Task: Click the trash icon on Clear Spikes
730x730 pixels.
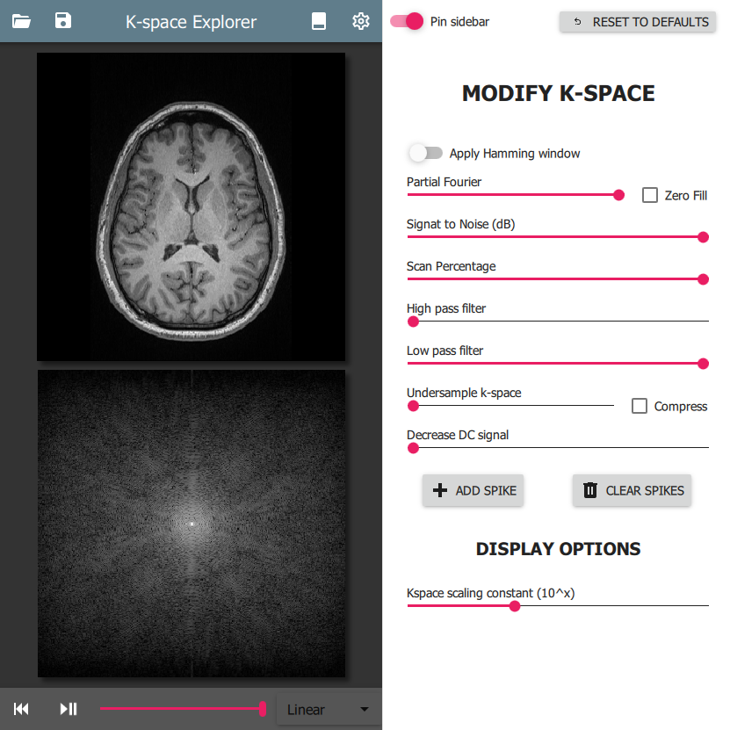Action: coord(591,490)
